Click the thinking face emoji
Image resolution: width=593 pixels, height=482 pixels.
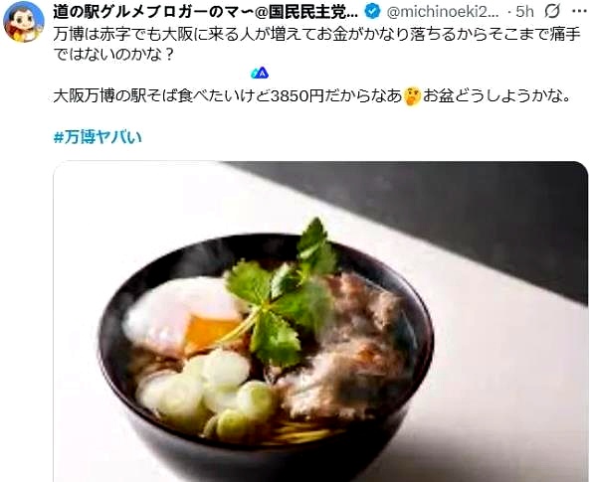[x=412, y=96]
